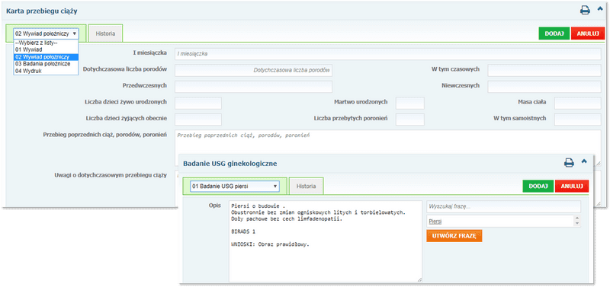Print the Karta przebiegu ciąży card
610x287 pixels.
point(585,11)
